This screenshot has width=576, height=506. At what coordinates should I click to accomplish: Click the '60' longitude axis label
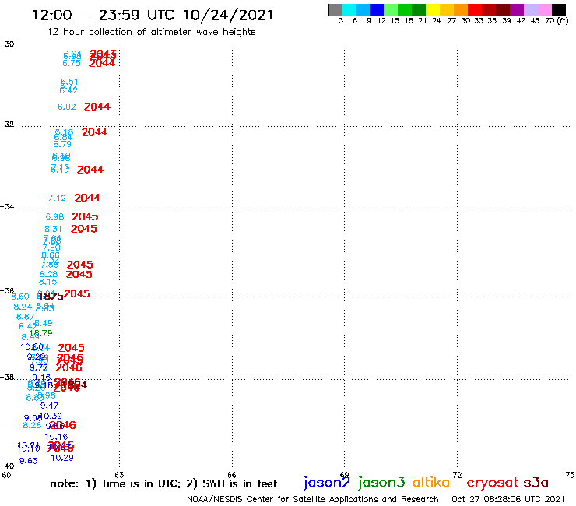coord(6,475)
